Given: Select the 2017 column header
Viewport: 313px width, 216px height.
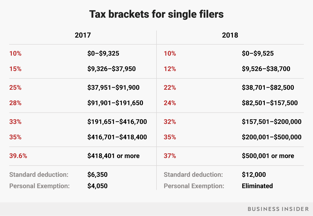Looking at the screenshot, I should 83,35.
